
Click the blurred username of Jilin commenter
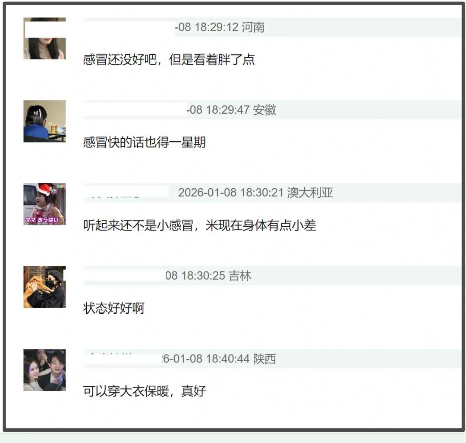pos(124,275)
